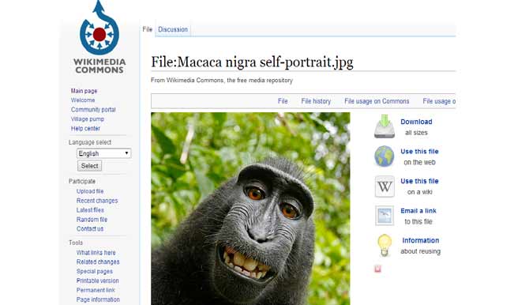The height and width of the screenshot is (305, 514).
Task: Click the small red icon below Information
Action: [x=377, y=269]
